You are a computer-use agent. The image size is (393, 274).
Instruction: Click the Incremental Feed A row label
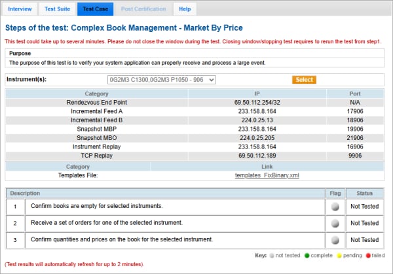[96, 112]
